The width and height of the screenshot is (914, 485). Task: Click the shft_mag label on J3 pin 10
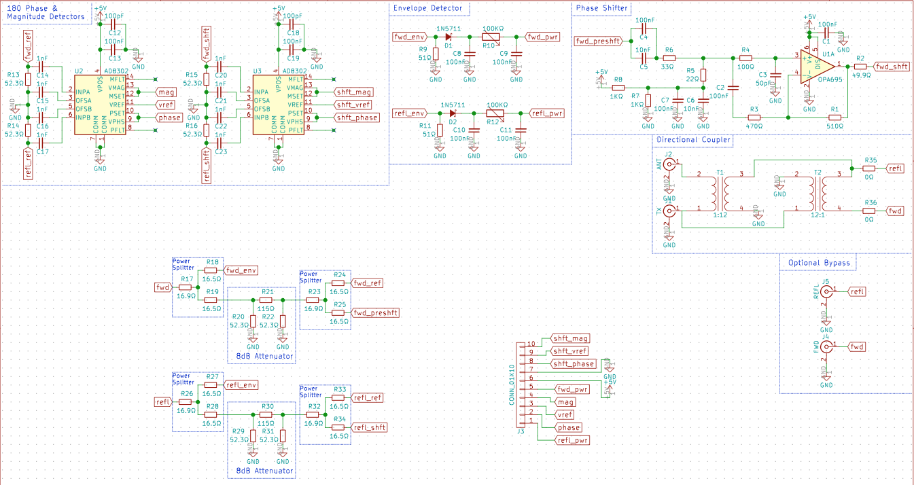pyautogui.click(x=570, y=338)
